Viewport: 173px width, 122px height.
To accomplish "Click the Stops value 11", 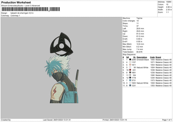I will (138, 23).
